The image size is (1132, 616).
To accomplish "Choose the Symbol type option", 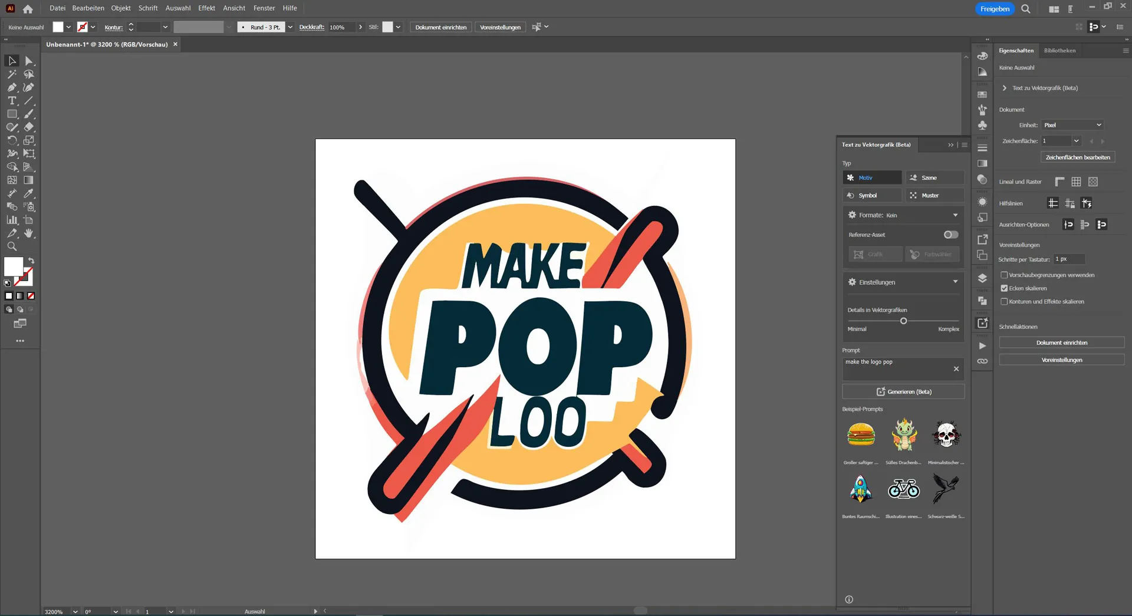I will [872, 195].
